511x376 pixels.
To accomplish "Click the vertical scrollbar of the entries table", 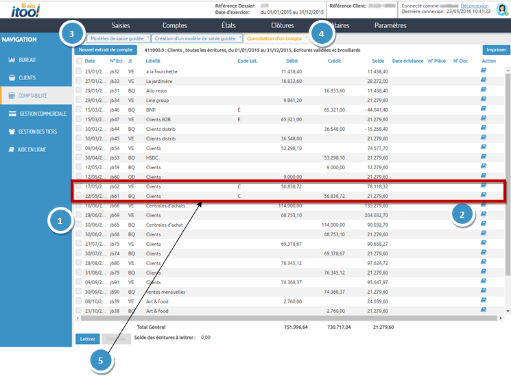I will [x=508, y=171].
